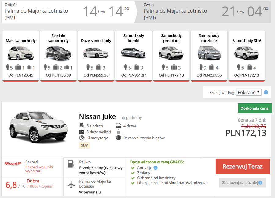Click the green checkmark beside Ochrona od kradzieży
The image size is (275, 198).
tap(133, 178)
